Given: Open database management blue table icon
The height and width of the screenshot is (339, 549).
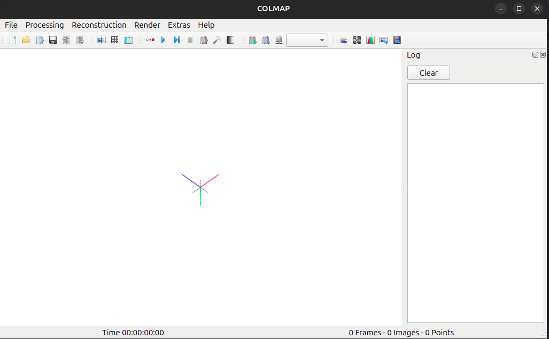Looking at the screenshot, I should pyautogui.click(x=128, y=40).
